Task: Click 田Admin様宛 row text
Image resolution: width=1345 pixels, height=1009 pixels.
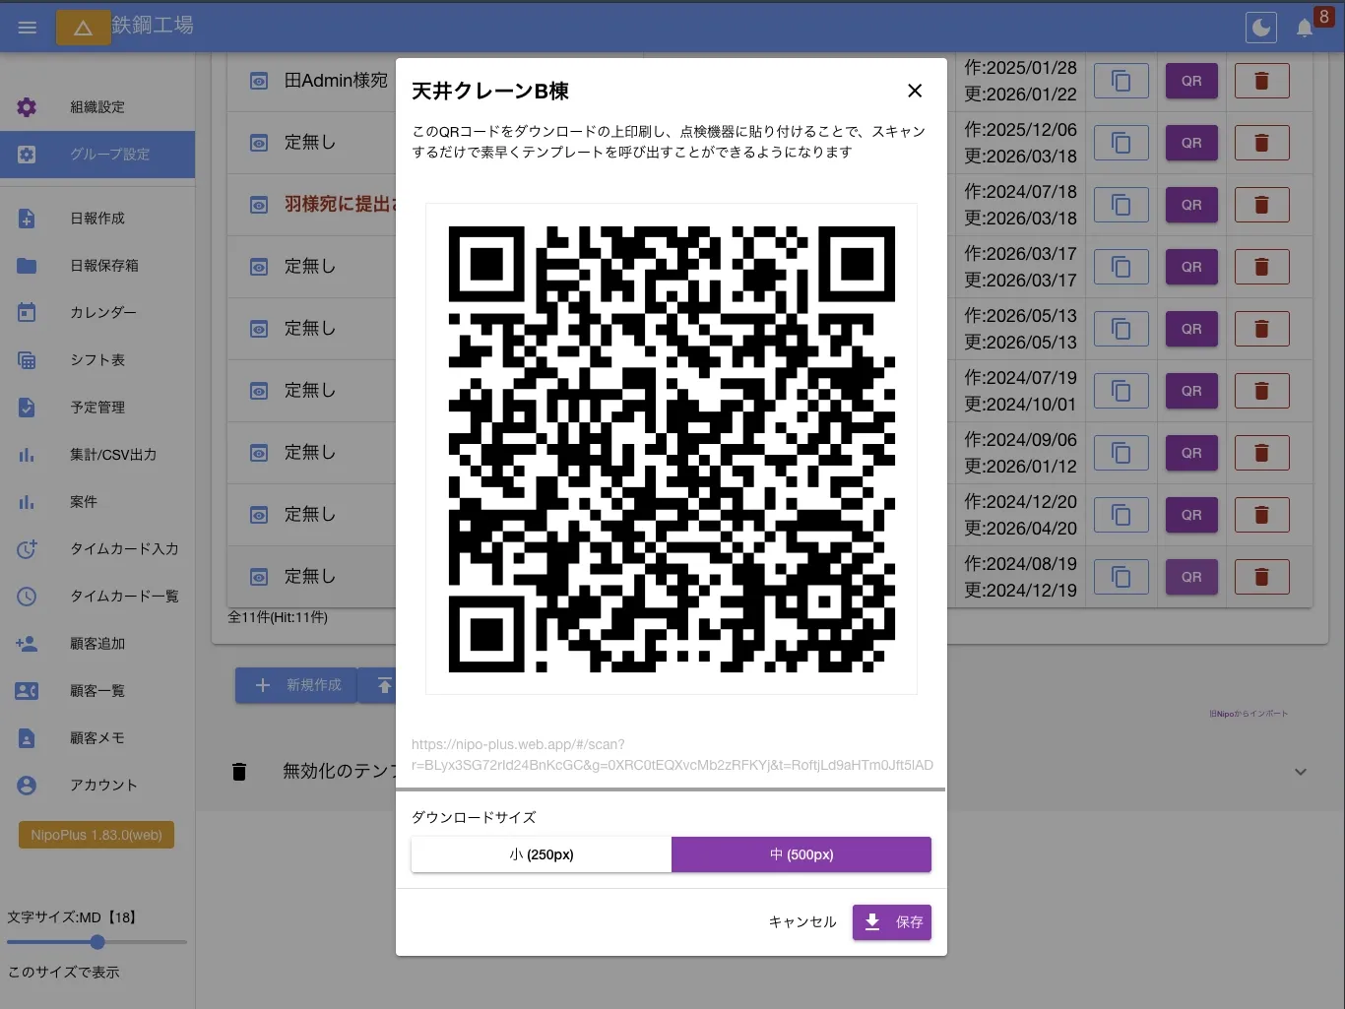Action: [x=337, y=81]
